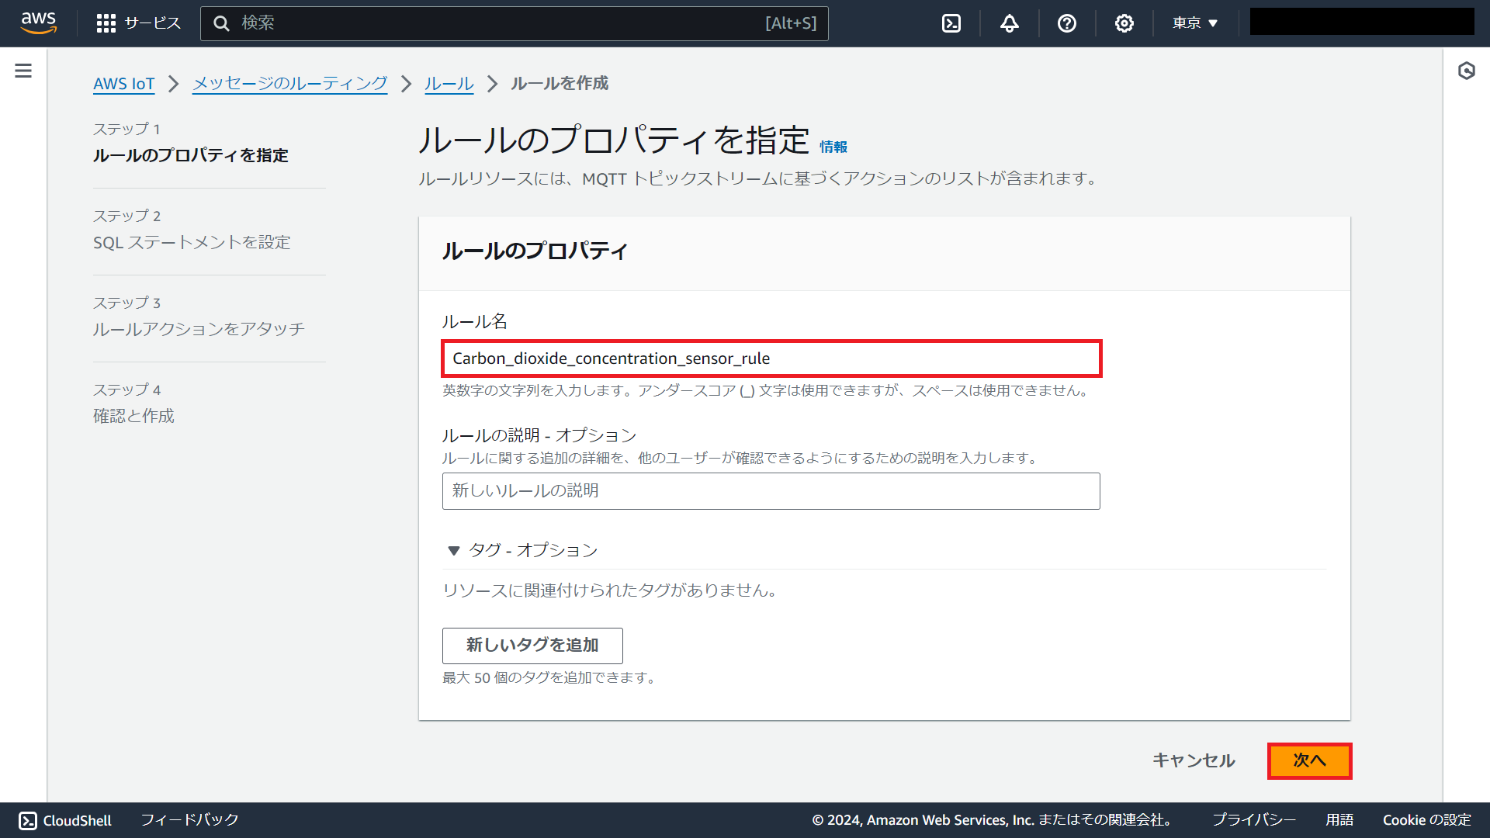Focus the ルールの説明 input field
The height and width of the screenshot is (838, 1490).
click(771, 491)
